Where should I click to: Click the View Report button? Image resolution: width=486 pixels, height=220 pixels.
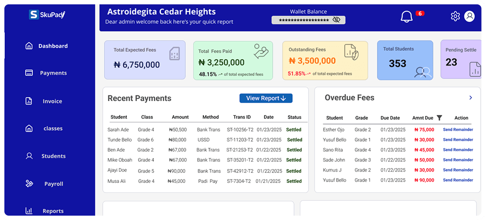(x=266, y=98)
